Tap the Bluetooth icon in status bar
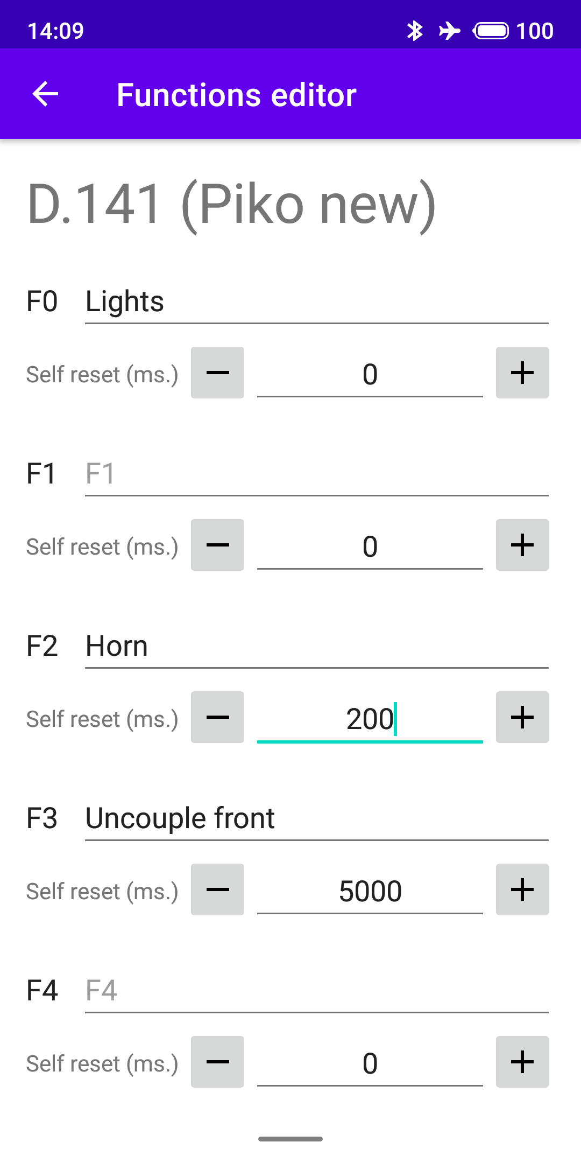 (x=415, y=31)
